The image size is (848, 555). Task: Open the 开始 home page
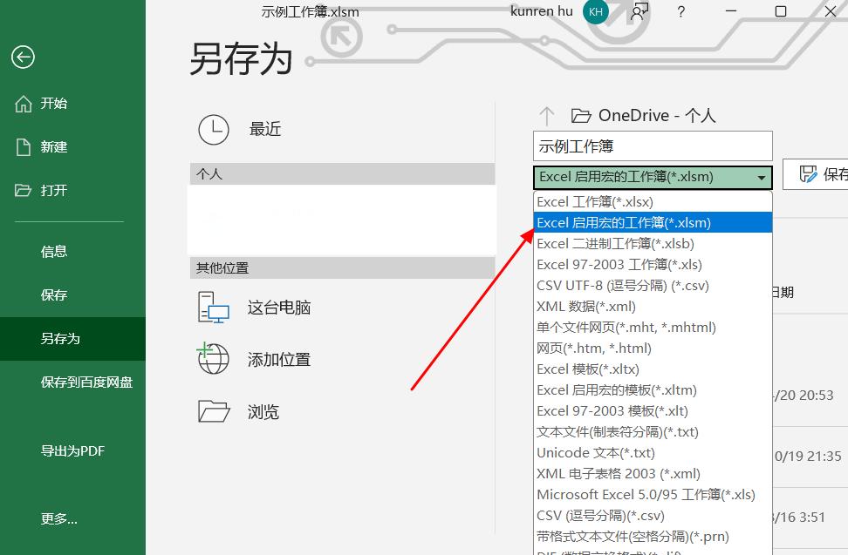click(72, 103)
